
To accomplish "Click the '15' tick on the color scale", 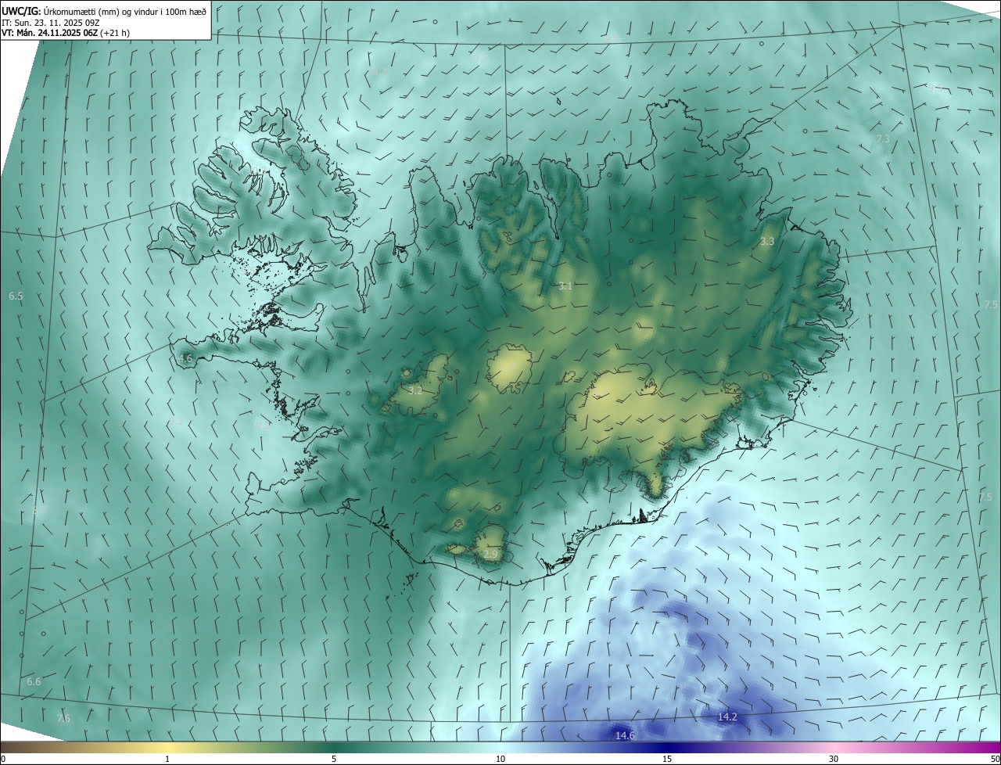I will click(x=667, y=759).
